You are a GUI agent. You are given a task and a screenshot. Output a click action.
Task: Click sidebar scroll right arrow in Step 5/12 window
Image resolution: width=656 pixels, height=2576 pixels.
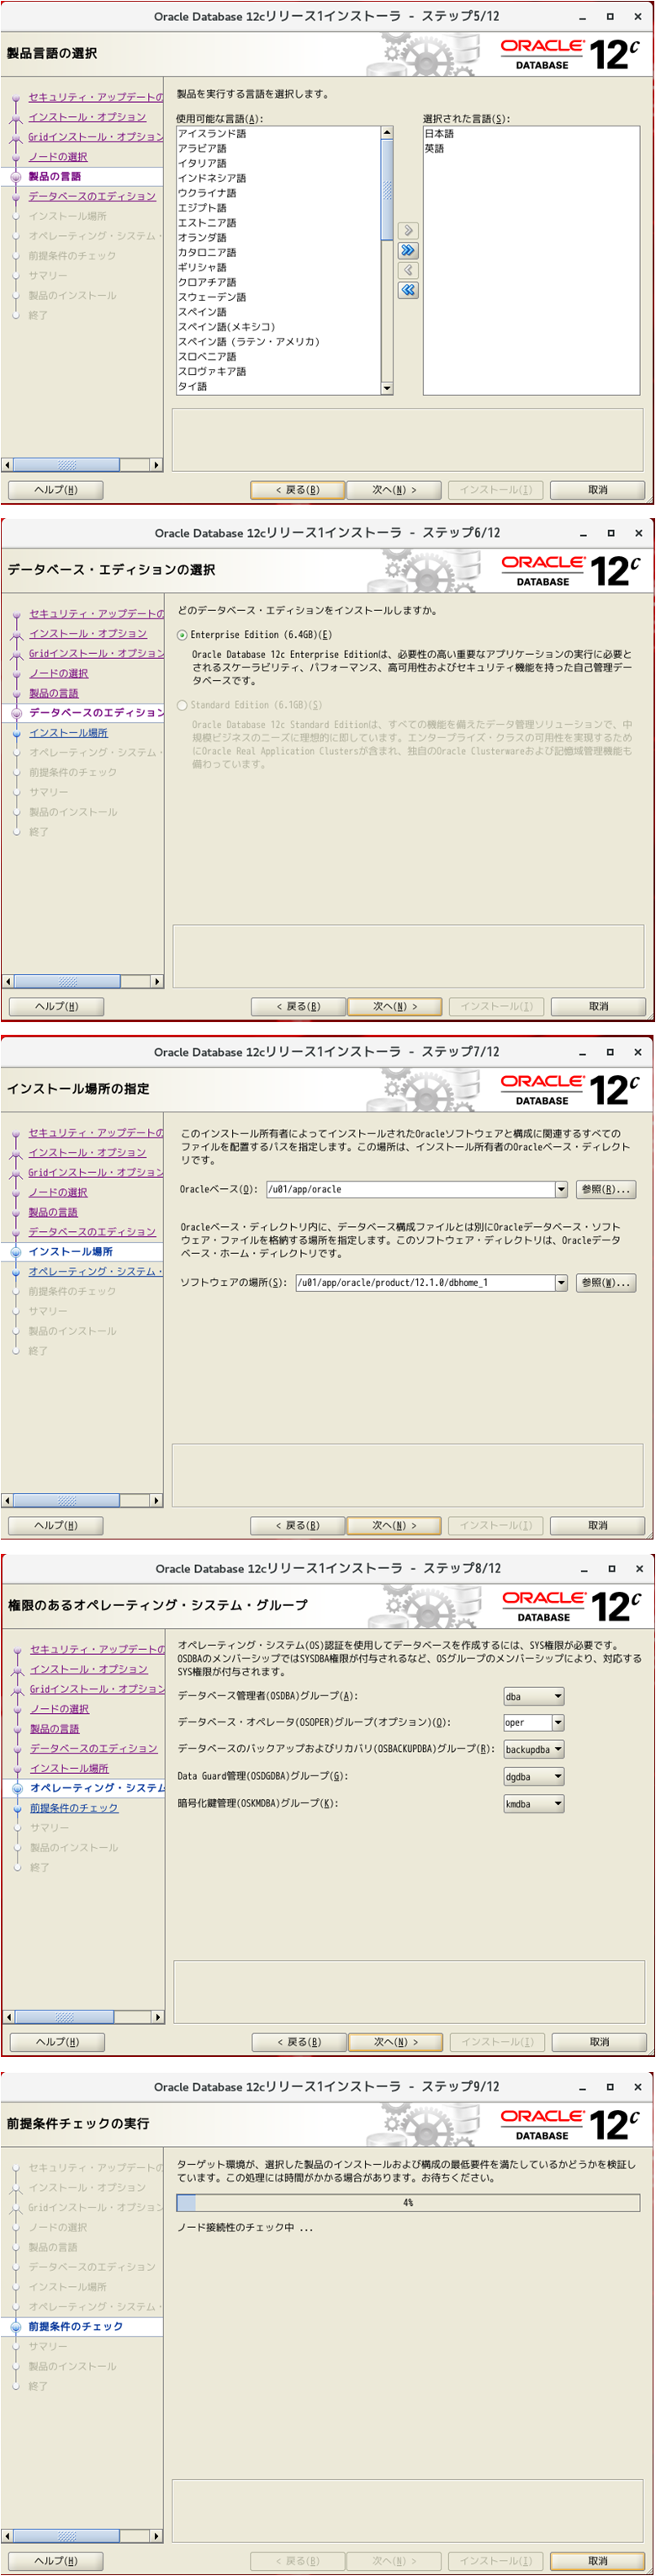156,465
